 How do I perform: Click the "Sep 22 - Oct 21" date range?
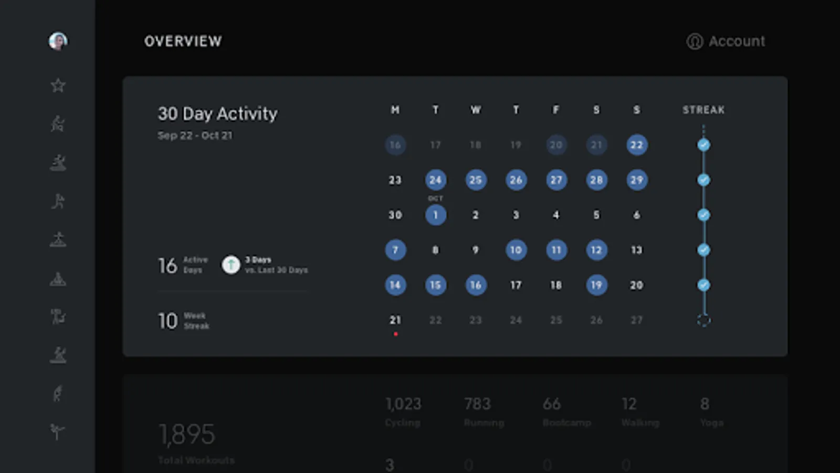point(195,136)
